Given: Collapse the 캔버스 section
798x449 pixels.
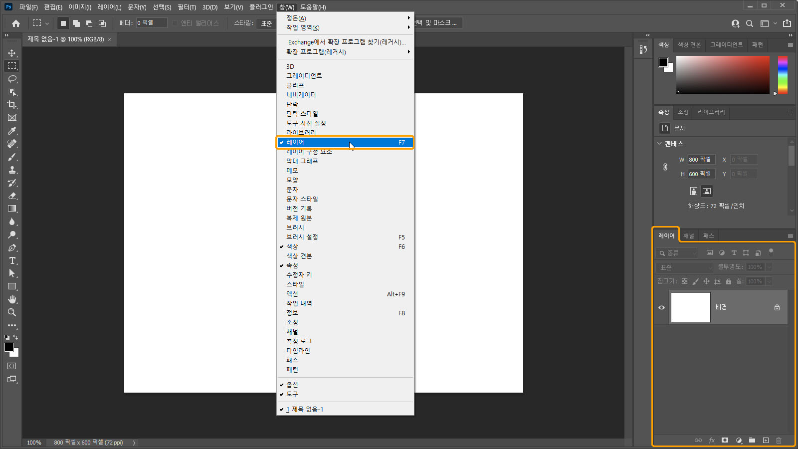Looking at the screenshot, I should (x=659, y=144).
